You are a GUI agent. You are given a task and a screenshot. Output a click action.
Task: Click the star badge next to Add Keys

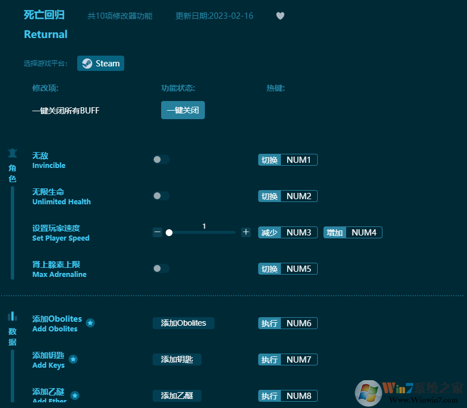coord(73,359)
